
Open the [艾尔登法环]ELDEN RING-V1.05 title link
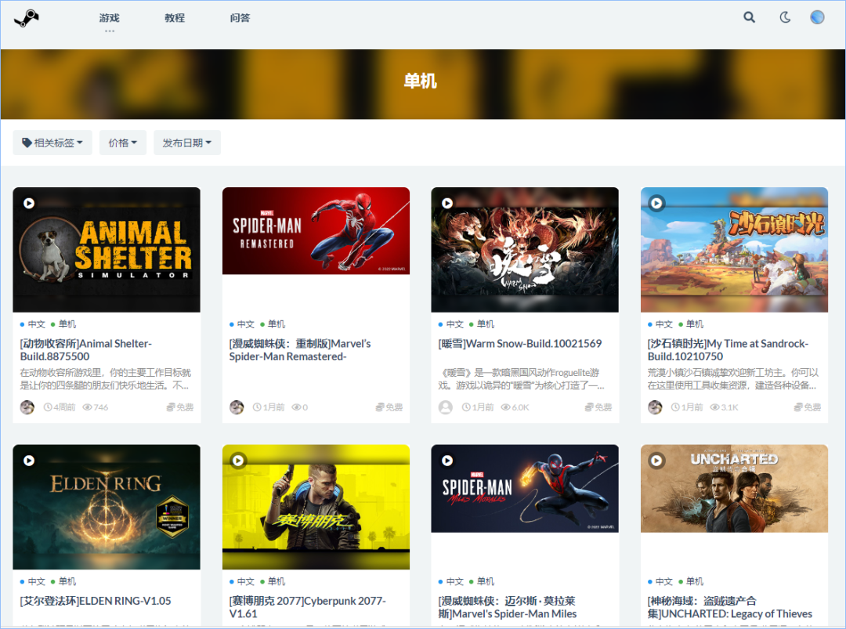[x=96, y=601]
